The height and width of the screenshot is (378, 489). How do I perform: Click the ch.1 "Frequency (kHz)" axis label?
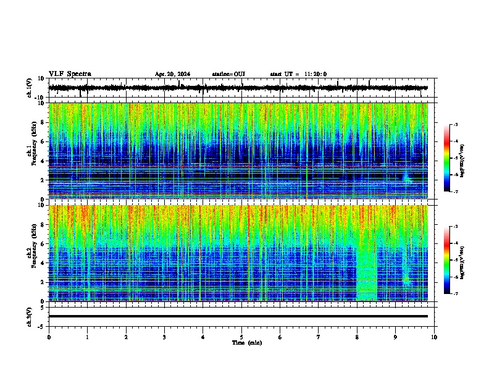[x=35, y=143]
